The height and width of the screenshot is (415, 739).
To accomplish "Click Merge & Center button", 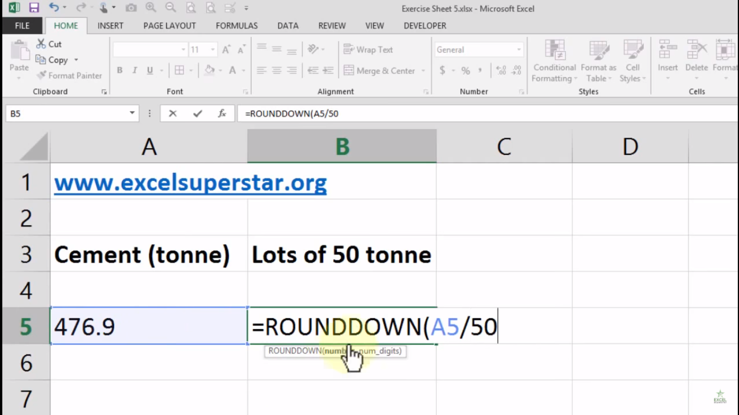I will tap(379, 71).
